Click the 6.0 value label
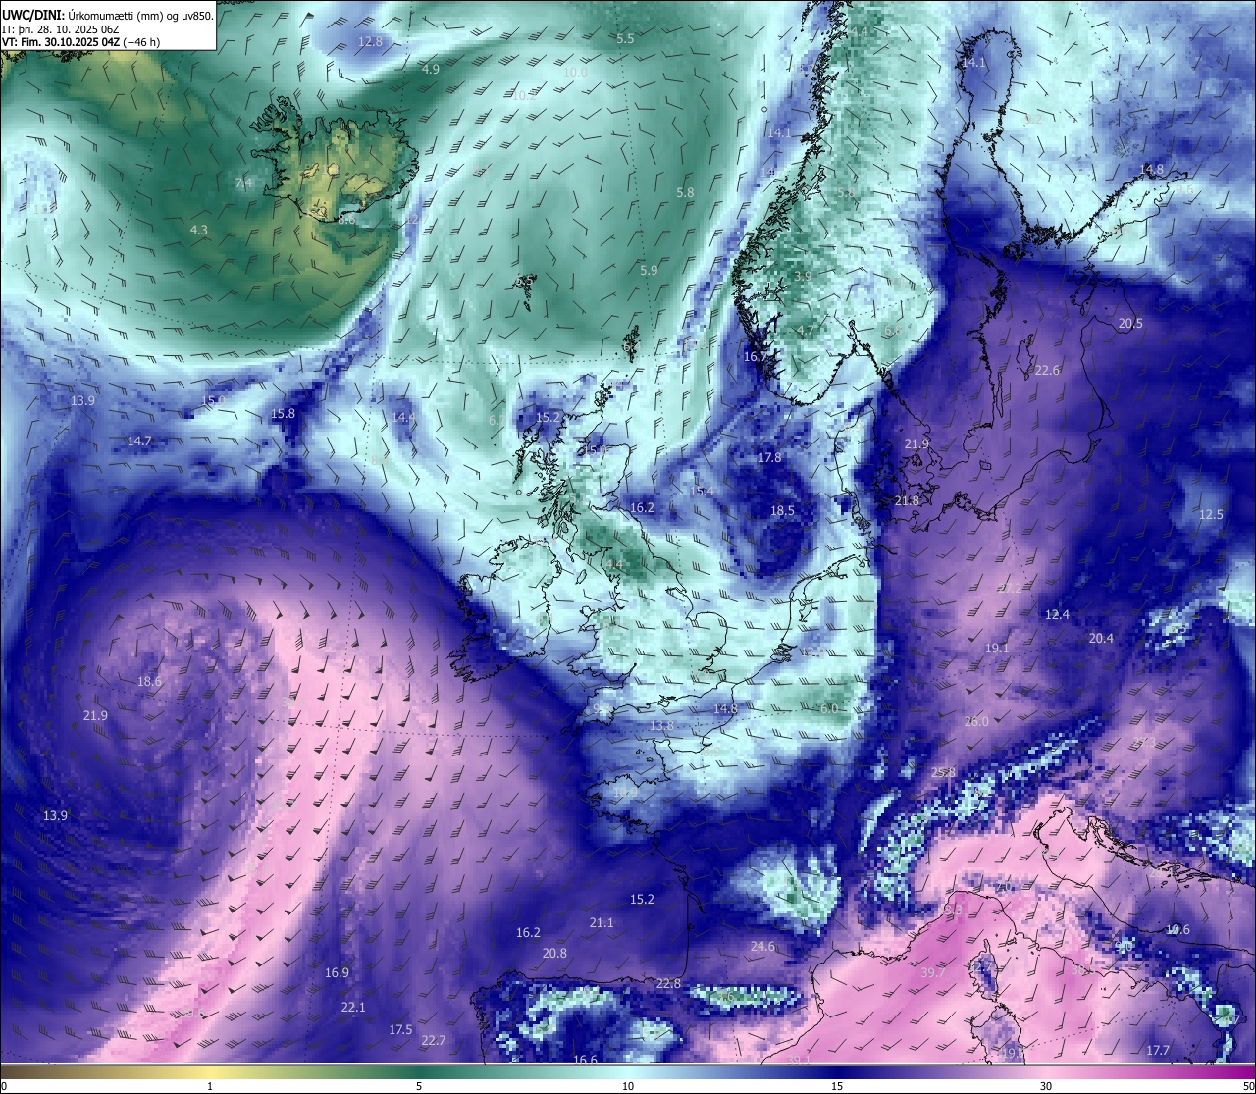 click(829, 708)
